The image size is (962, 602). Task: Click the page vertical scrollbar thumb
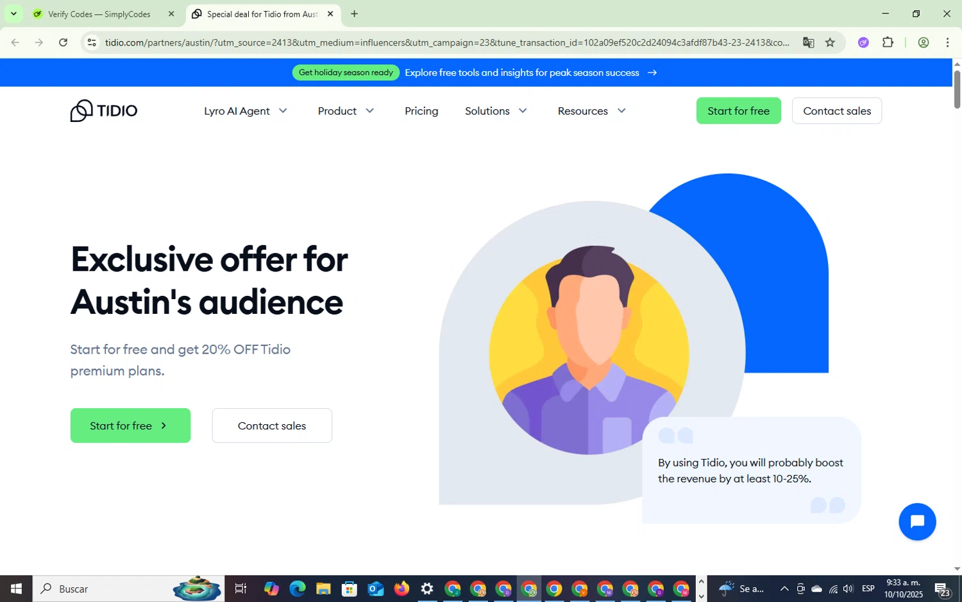click(957, 89)
